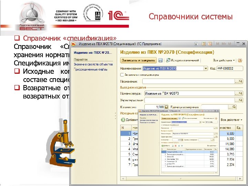The height and width of the screenshot is (186, 248).
Task: Select row number 5 in components table
Action: click(x=126, y=154)
